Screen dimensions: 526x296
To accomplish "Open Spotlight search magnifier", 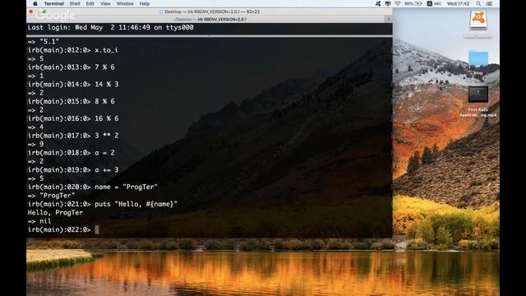I will [478, 3].
